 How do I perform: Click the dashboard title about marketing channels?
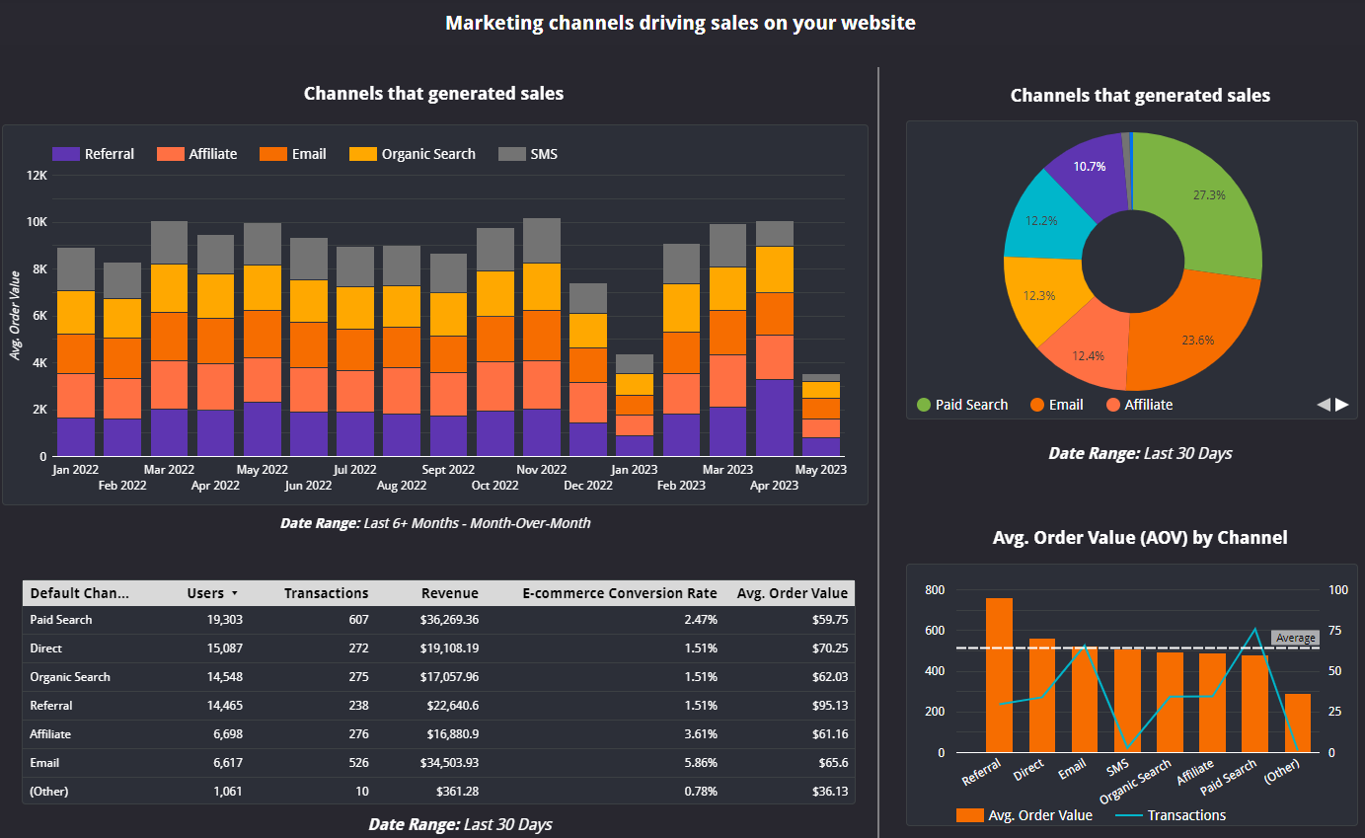[x=680, y=23]
